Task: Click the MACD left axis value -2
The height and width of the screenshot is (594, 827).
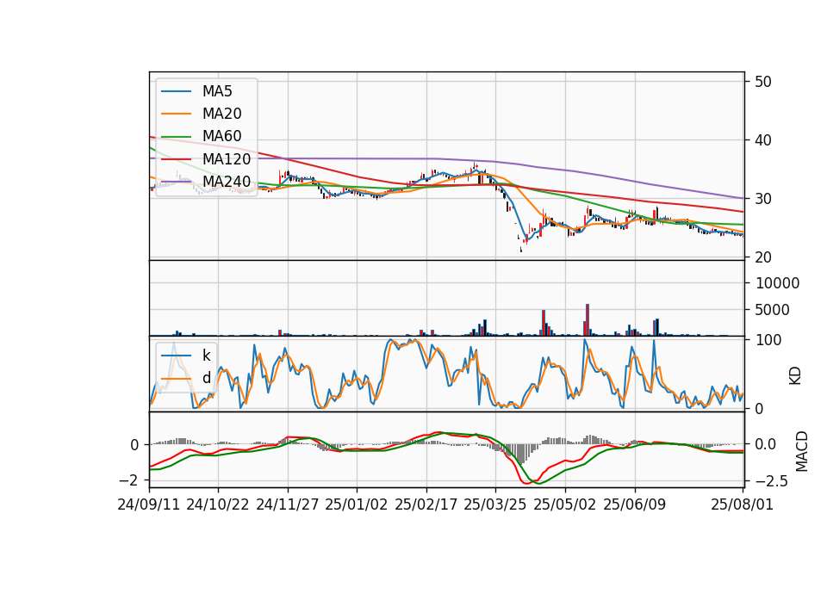Action: (x=129, y=480)
